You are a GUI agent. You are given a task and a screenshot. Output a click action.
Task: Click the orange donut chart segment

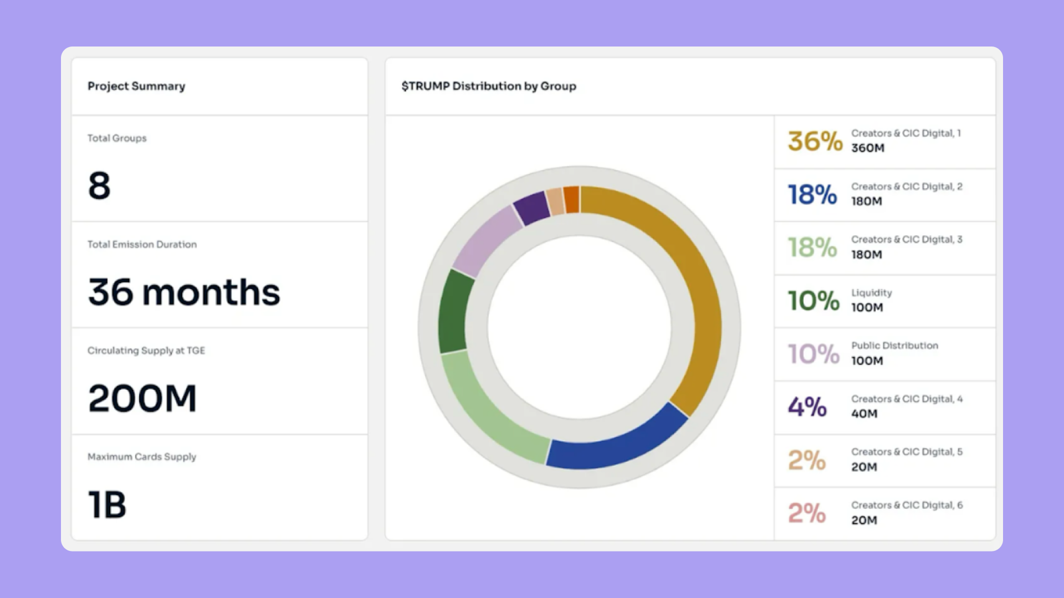point(572,199)
